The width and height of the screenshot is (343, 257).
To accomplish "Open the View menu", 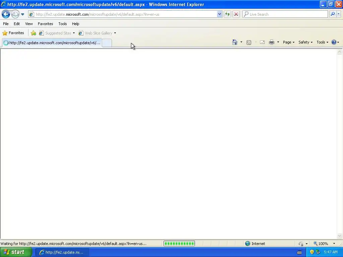I will tap(29, 24).
